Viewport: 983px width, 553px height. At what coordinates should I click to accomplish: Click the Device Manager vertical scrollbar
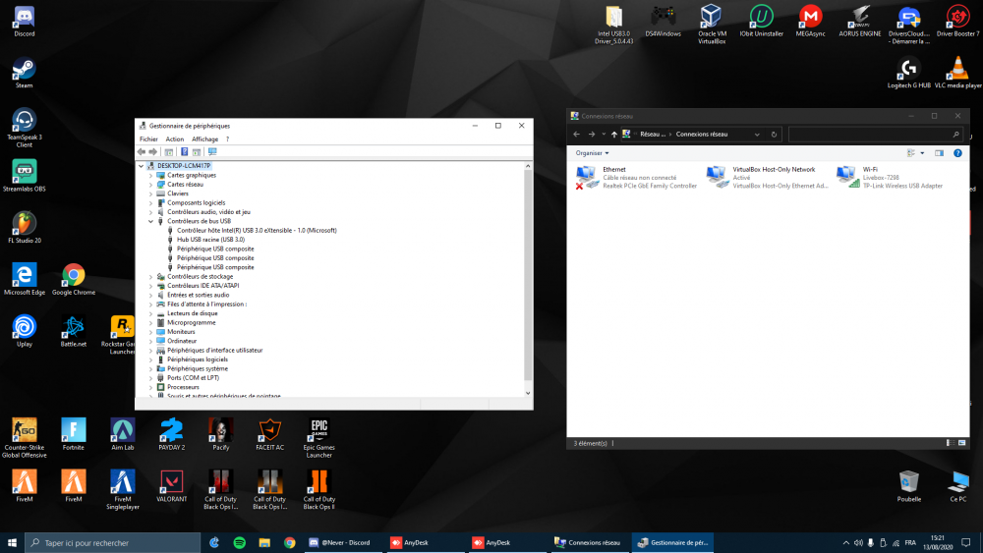(529, 275)
